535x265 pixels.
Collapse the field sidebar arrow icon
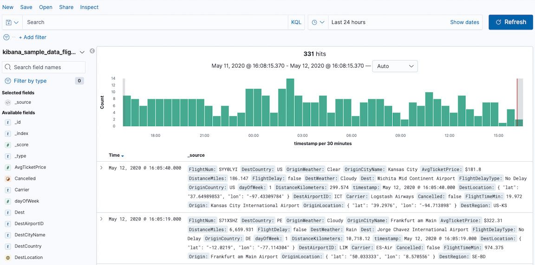(92, 51)
